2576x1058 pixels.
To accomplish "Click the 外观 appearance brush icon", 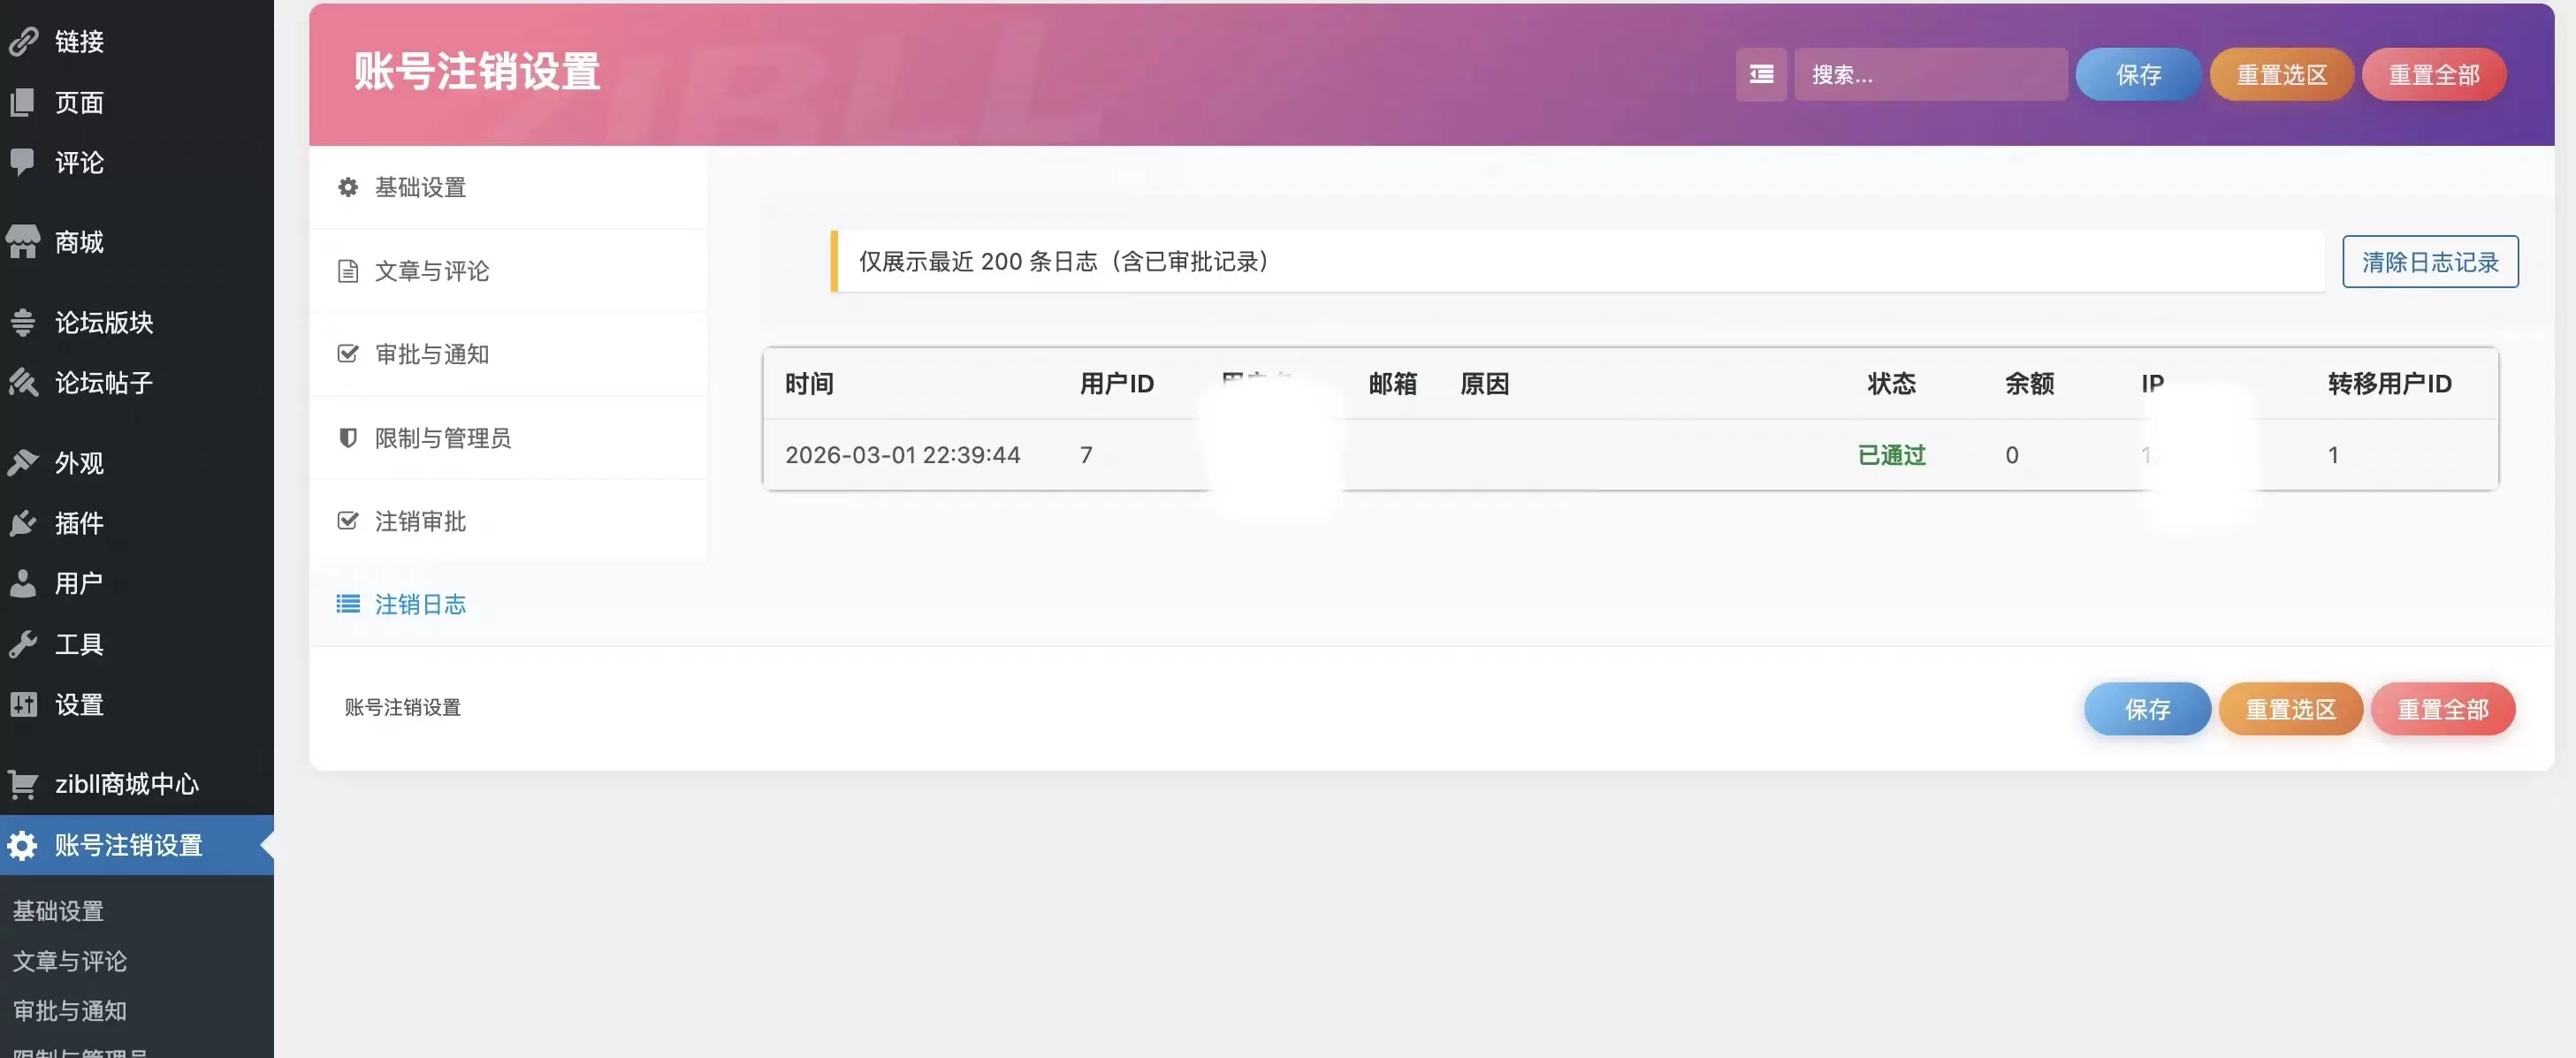I will pyautogui.click(x=22, y=462).
